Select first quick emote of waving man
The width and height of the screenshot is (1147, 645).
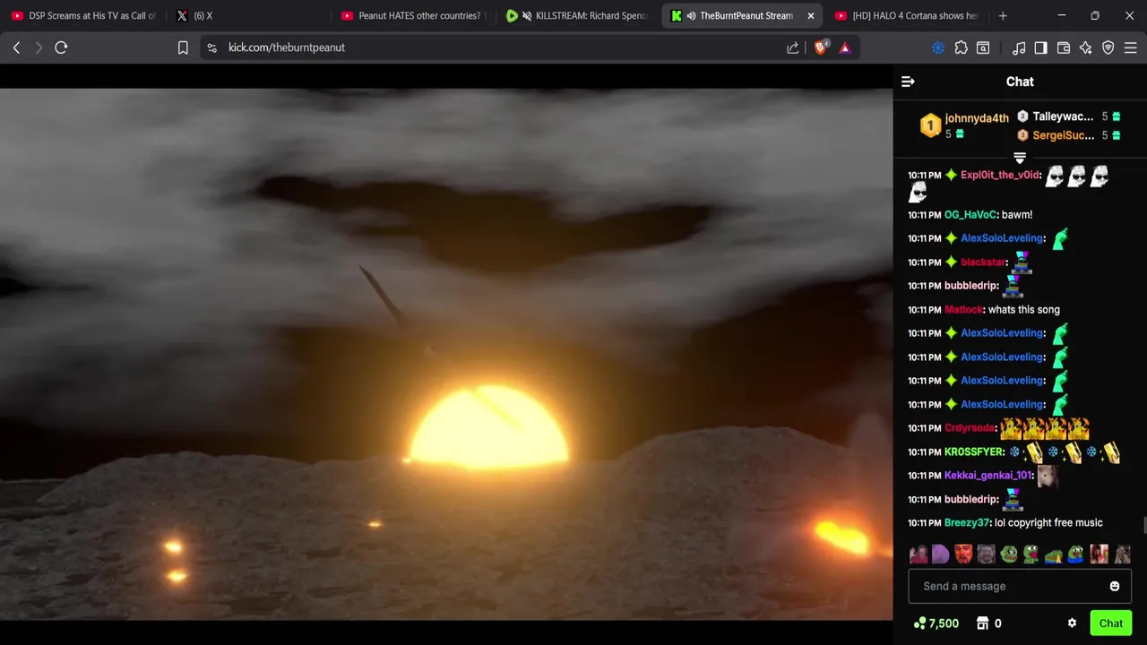point(918,555)
